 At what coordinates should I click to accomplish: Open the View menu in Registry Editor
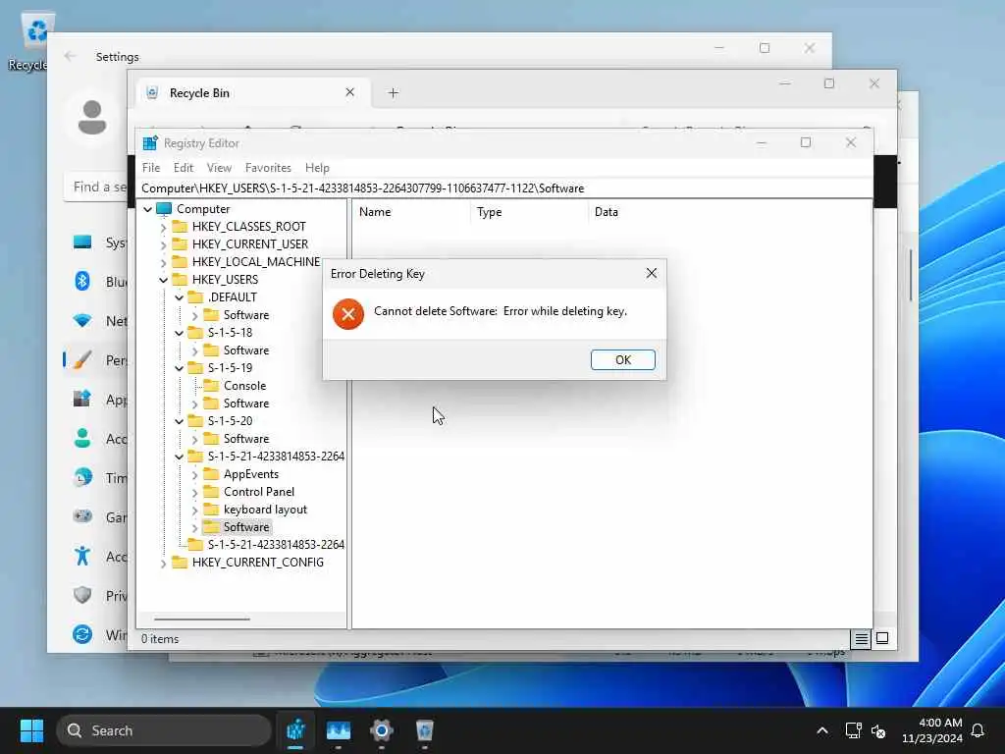tap(219, 167)
